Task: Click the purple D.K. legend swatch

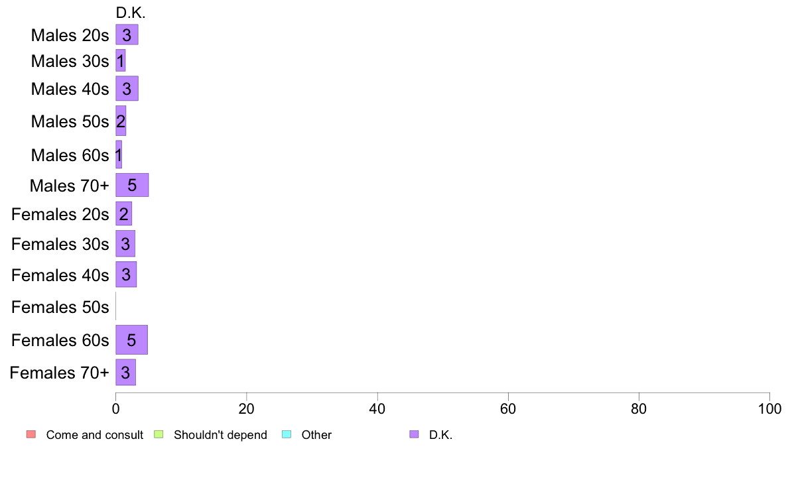Action: 414,434
